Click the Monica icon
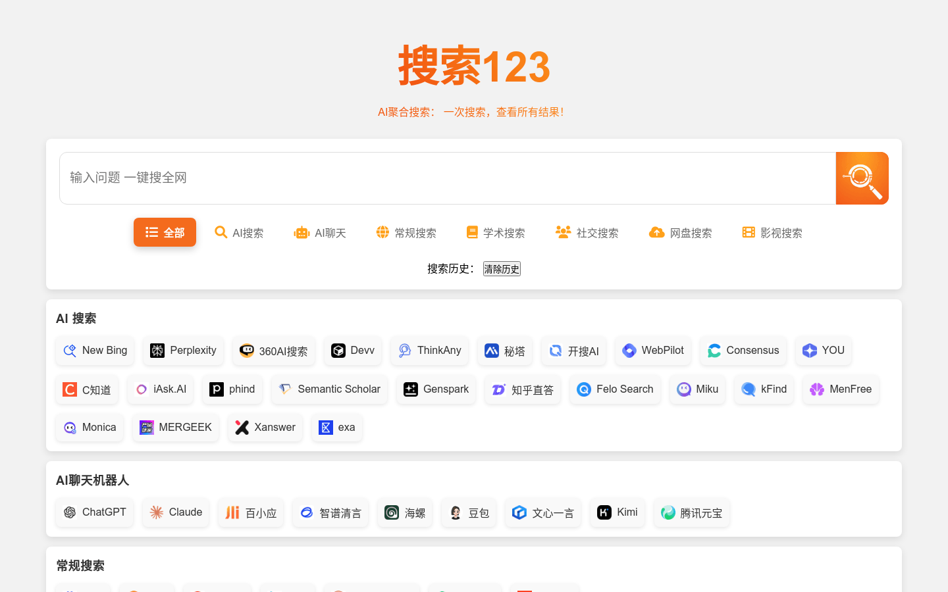The width and height of the screenshot is (948, 592). [70, 428]
